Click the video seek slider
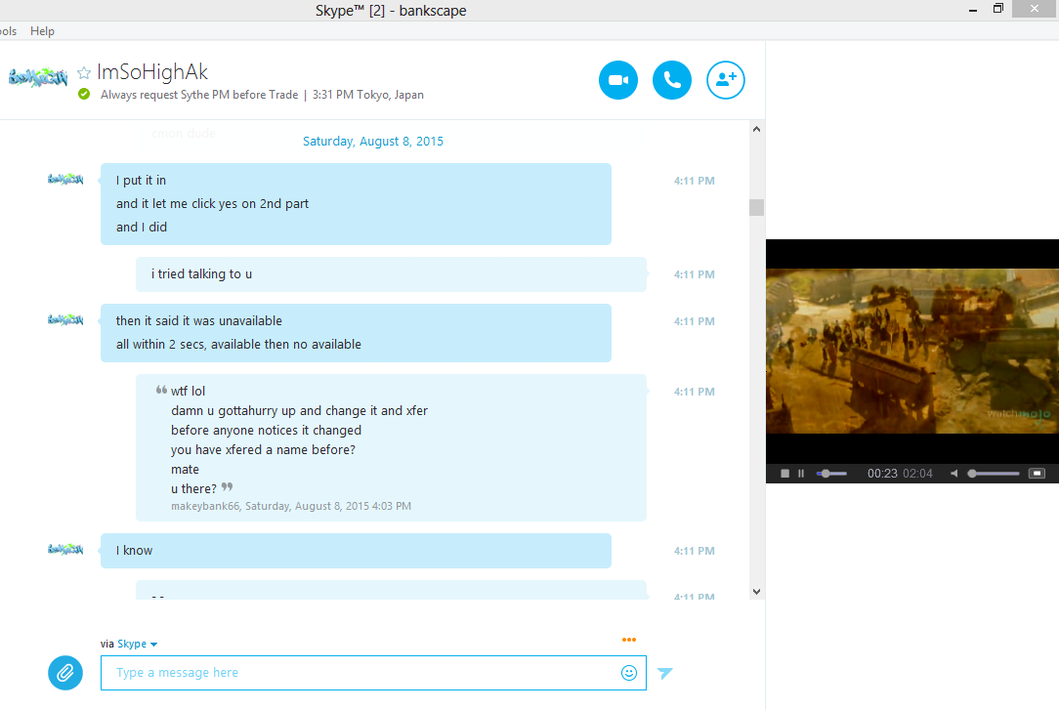This screenshot has height=710, width=1059. (831, 474)
